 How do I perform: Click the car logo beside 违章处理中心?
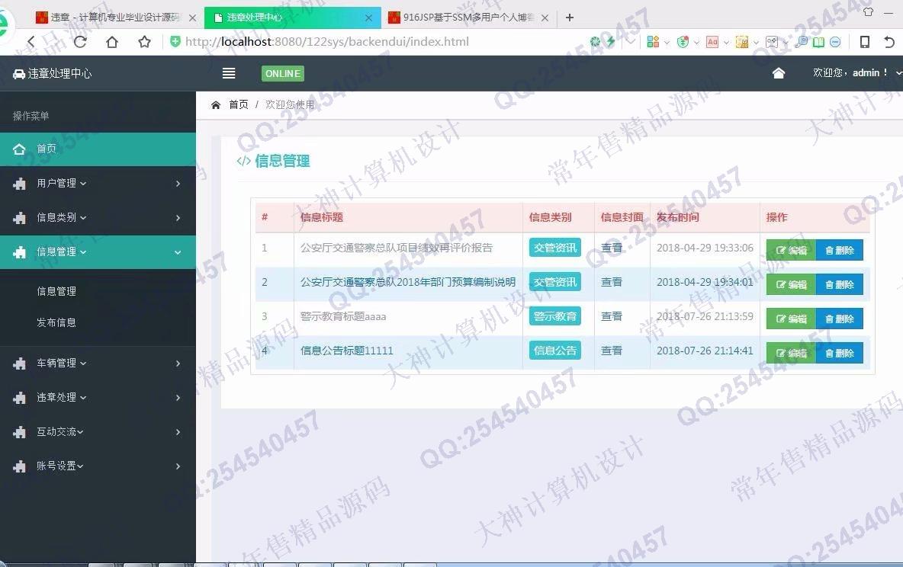[19, 74]
